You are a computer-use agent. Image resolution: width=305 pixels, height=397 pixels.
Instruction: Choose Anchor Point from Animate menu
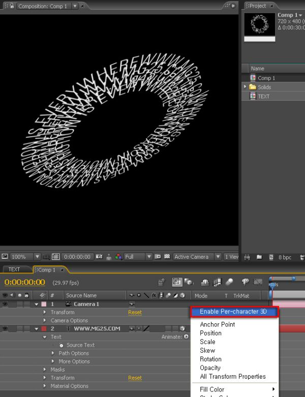click(218, 324)
